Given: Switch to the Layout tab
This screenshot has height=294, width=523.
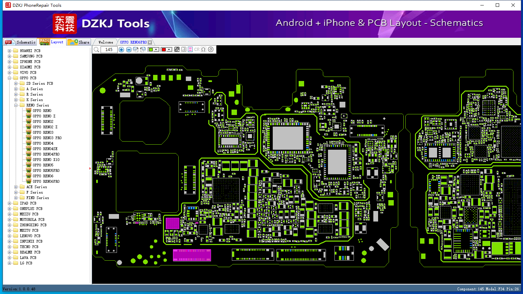Looking at the screenshot, I should (51, 42).
